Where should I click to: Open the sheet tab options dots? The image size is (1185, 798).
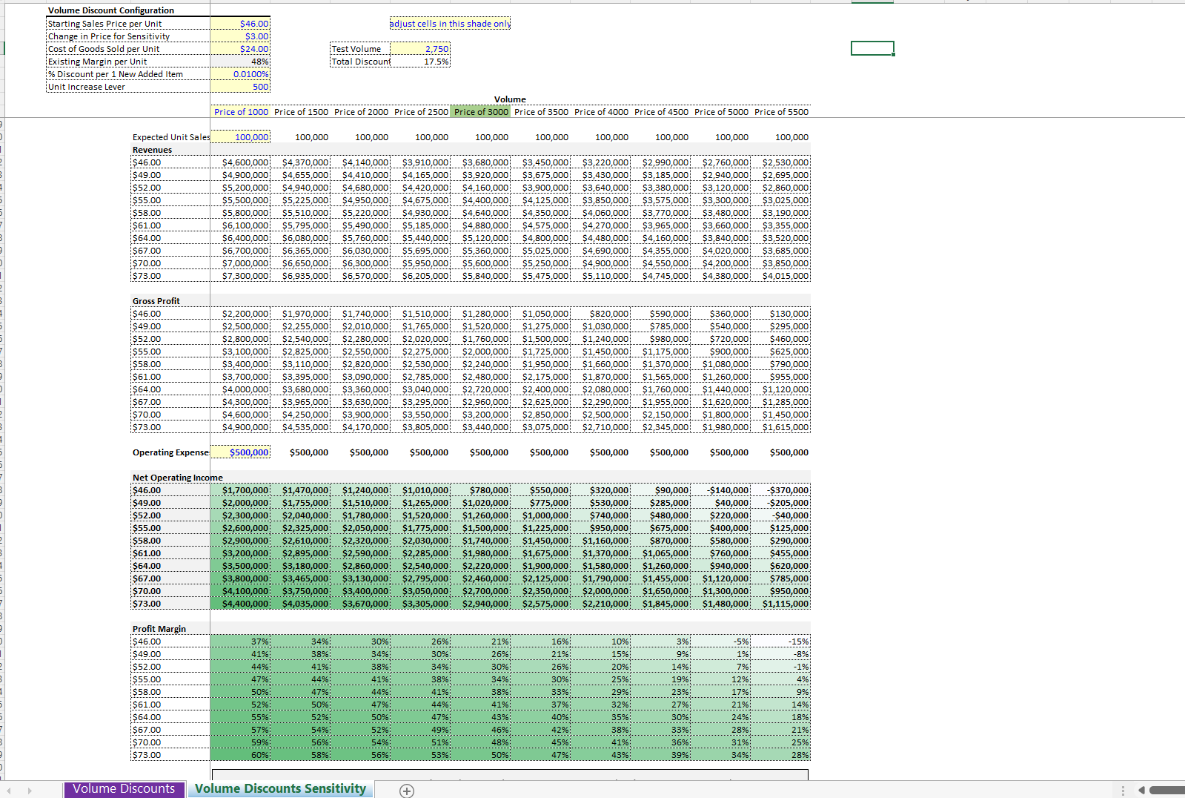(1123, 791)
